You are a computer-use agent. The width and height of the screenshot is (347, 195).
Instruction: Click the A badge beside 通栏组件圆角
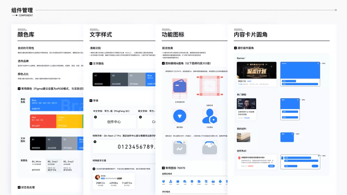236,48
